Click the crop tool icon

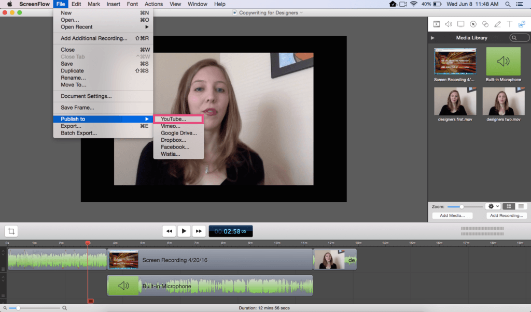point(11,231)
